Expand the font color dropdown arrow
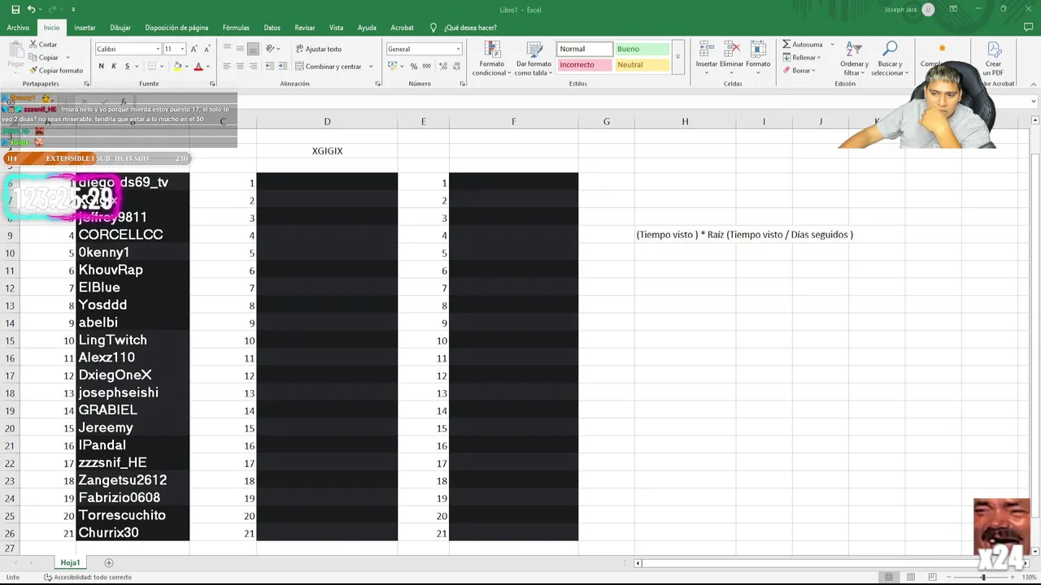The width and height of the screenshot is (1041, 585). pos(207,67)
